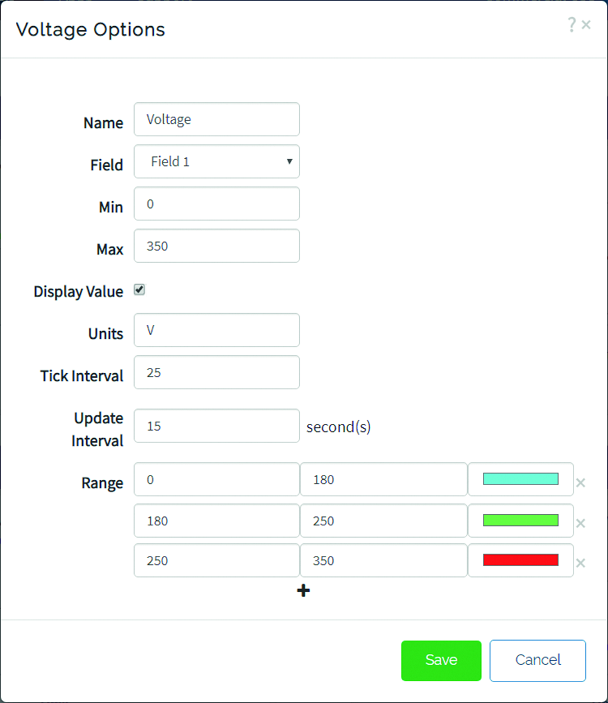Add a new range with plus icon
The width and height of the screenshot is (608, 703).
303,591
